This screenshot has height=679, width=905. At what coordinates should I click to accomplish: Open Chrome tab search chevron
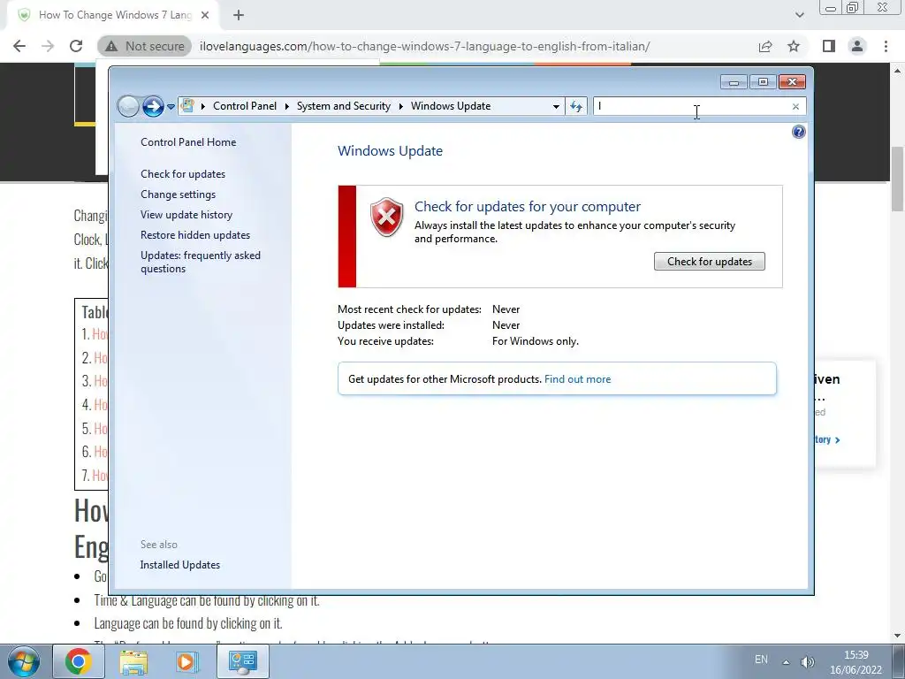click(x=799, y=15)
